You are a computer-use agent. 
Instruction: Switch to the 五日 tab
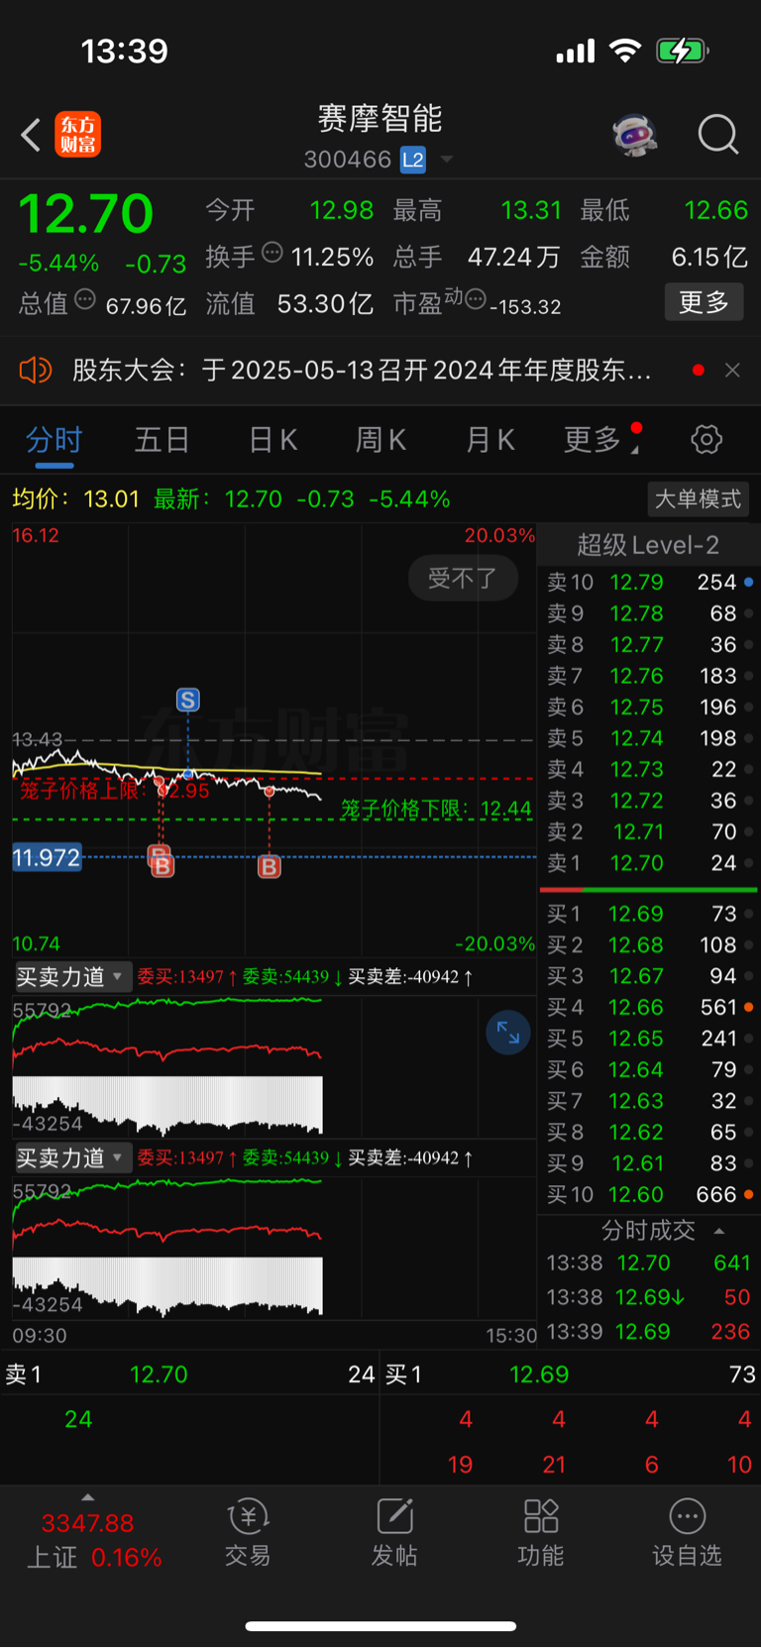(x=162, y=439)
